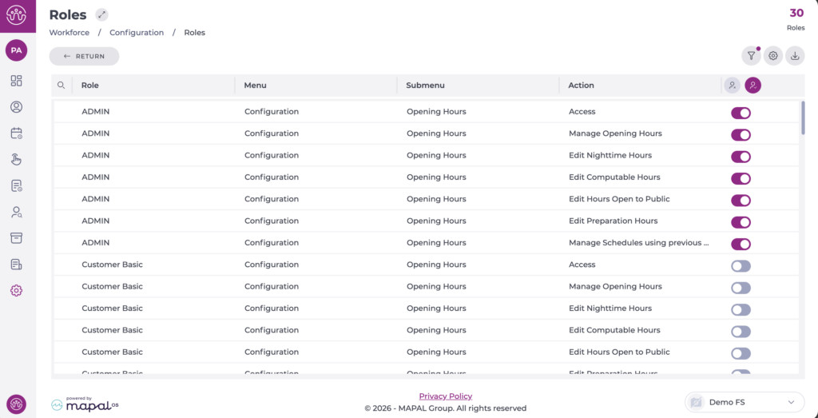Click the Role column header
This screenshot has width=818, height=418.
click(90, 86)
